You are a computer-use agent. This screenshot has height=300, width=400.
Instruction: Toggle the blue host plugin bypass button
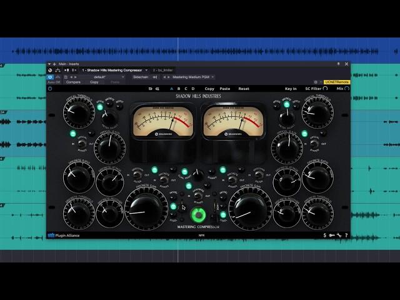[50, 77]
